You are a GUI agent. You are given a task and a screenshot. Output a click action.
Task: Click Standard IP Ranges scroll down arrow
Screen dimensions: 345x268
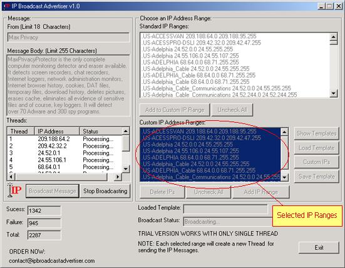tap(334, 93)
